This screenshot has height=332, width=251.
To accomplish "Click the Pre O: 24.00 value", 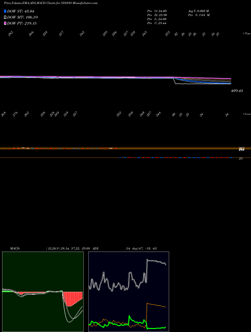I will click(157, 11).
